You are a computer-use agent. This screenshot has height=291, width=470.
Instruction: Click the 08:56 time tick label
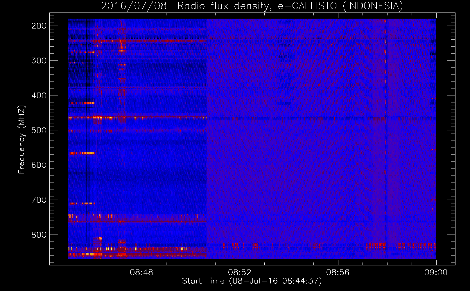(338, 273)
